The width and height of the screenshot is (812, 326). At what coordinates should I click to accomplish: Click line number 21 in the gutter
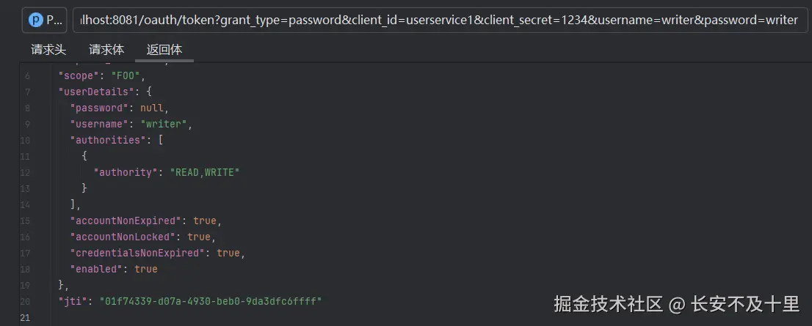[x=26, y=317]
